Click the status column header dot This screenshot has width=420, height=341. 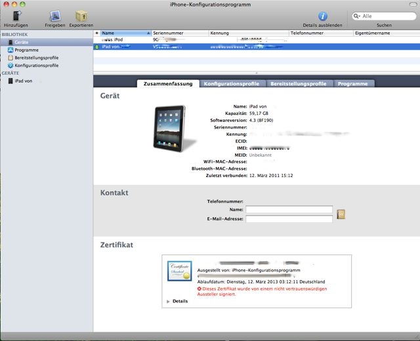pos(96,33)
